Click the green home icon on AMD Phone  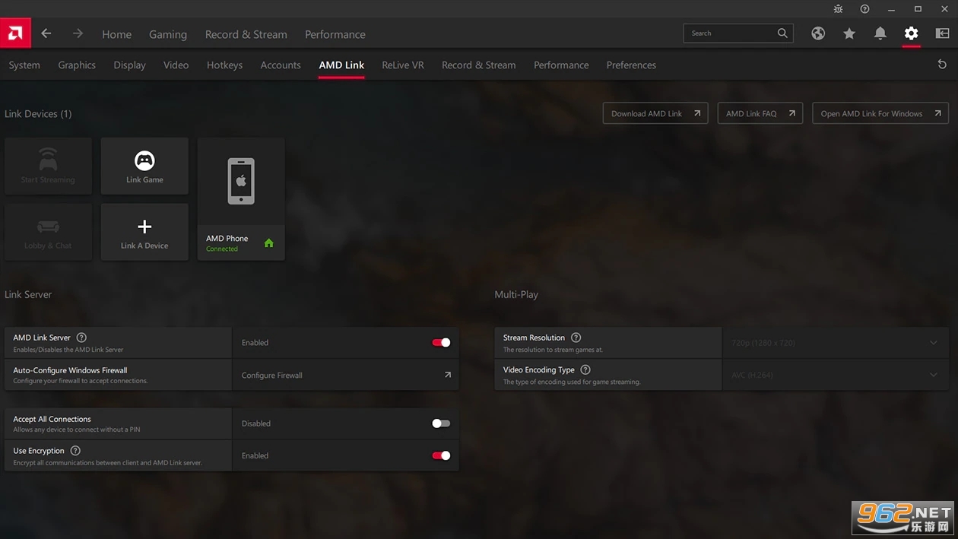click(x=268, y=243)
